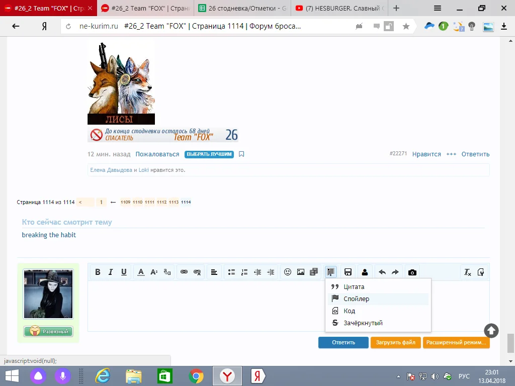Toggle italic formatting in editor
The width and height of the screenshot is (515, 386).
pyautogui.click(x=111, y=272)
